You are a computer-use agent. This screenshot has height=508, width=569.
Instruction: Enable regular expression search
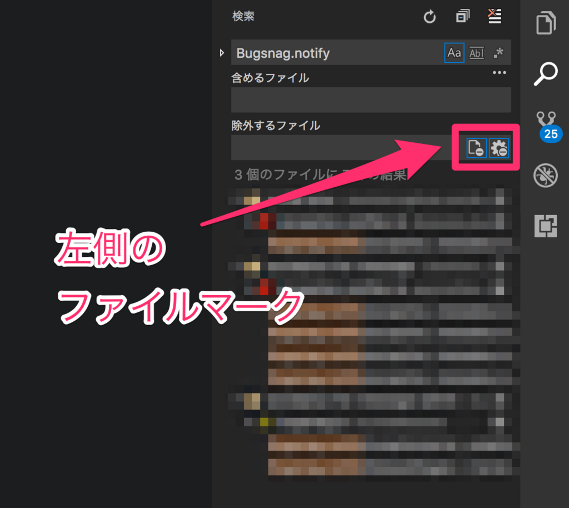(498, 52)
